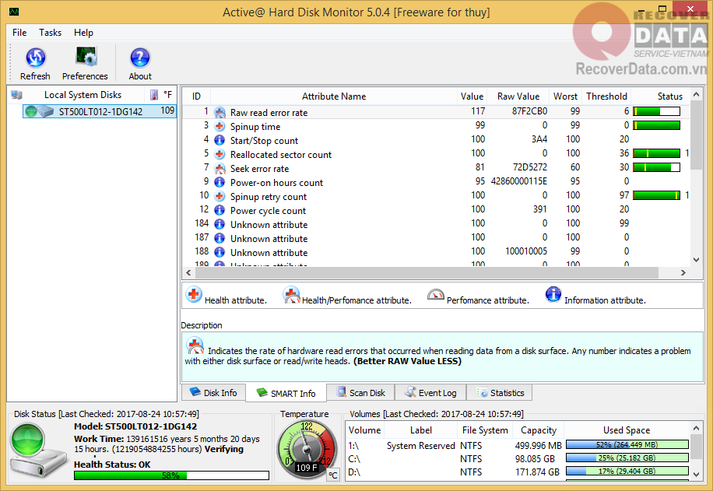Image resolution: width=713 pixels, height=491 pixels.
Task: Click the Active@ app icon in title bar
Action: point(14,12)
